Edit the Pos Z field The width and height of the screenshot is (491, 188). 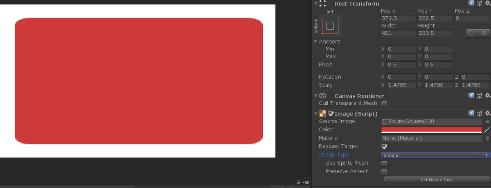point(472,18)
